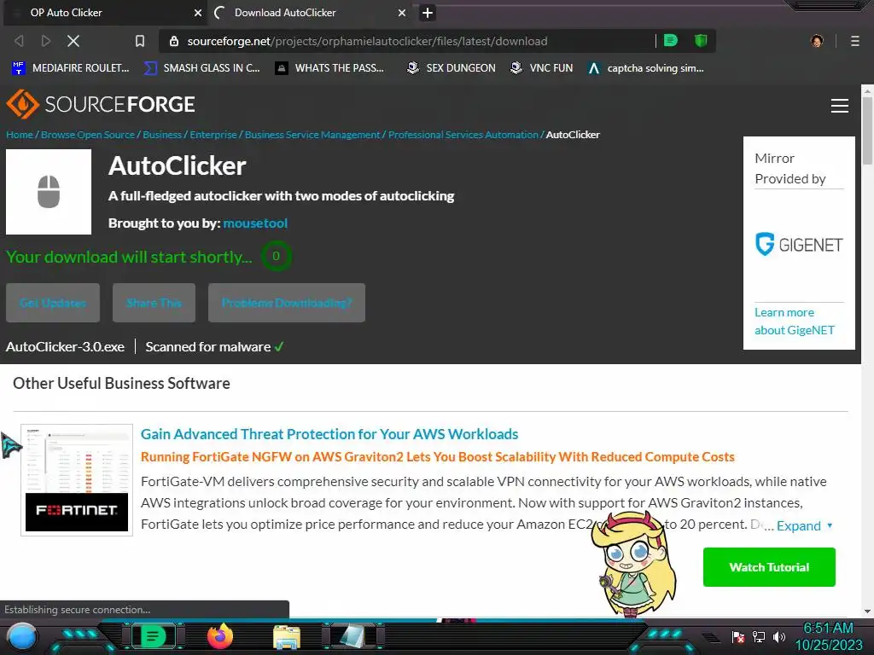Go back to previous page

(x=19, y=41)
